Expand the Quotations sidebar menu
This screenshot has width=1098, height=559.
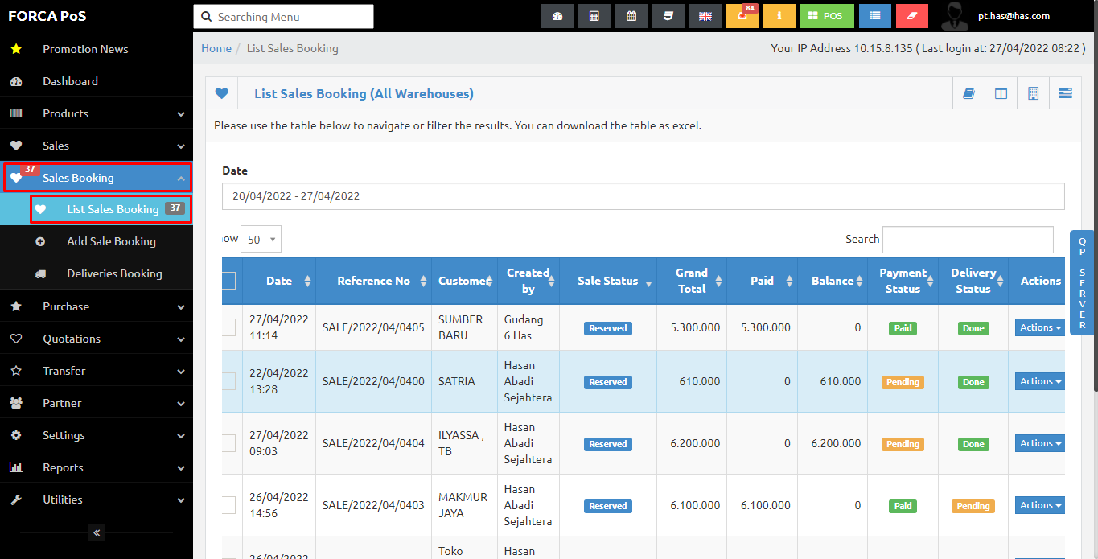[x=97, y=339]
